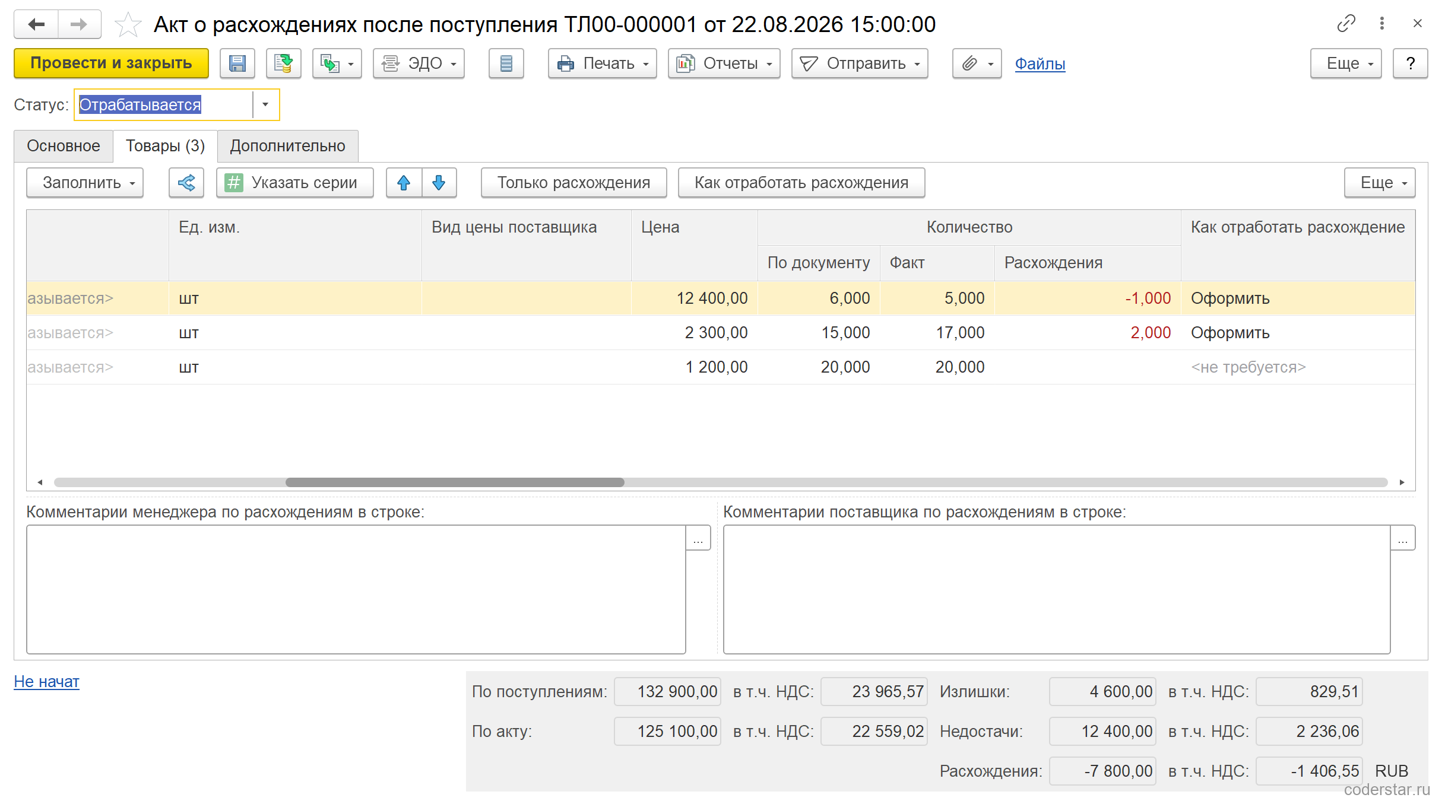
Task: Copy link to document icon
Action: [x=1346, y=24]
